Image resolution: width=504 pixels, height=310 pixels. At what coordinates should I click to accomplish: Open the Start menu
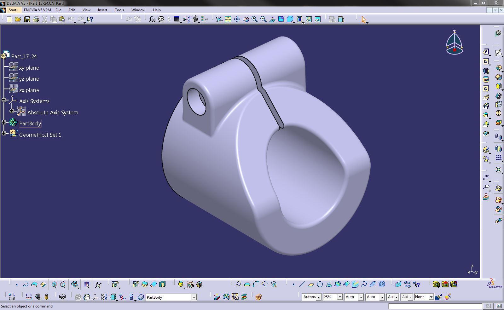click(13, 10)
